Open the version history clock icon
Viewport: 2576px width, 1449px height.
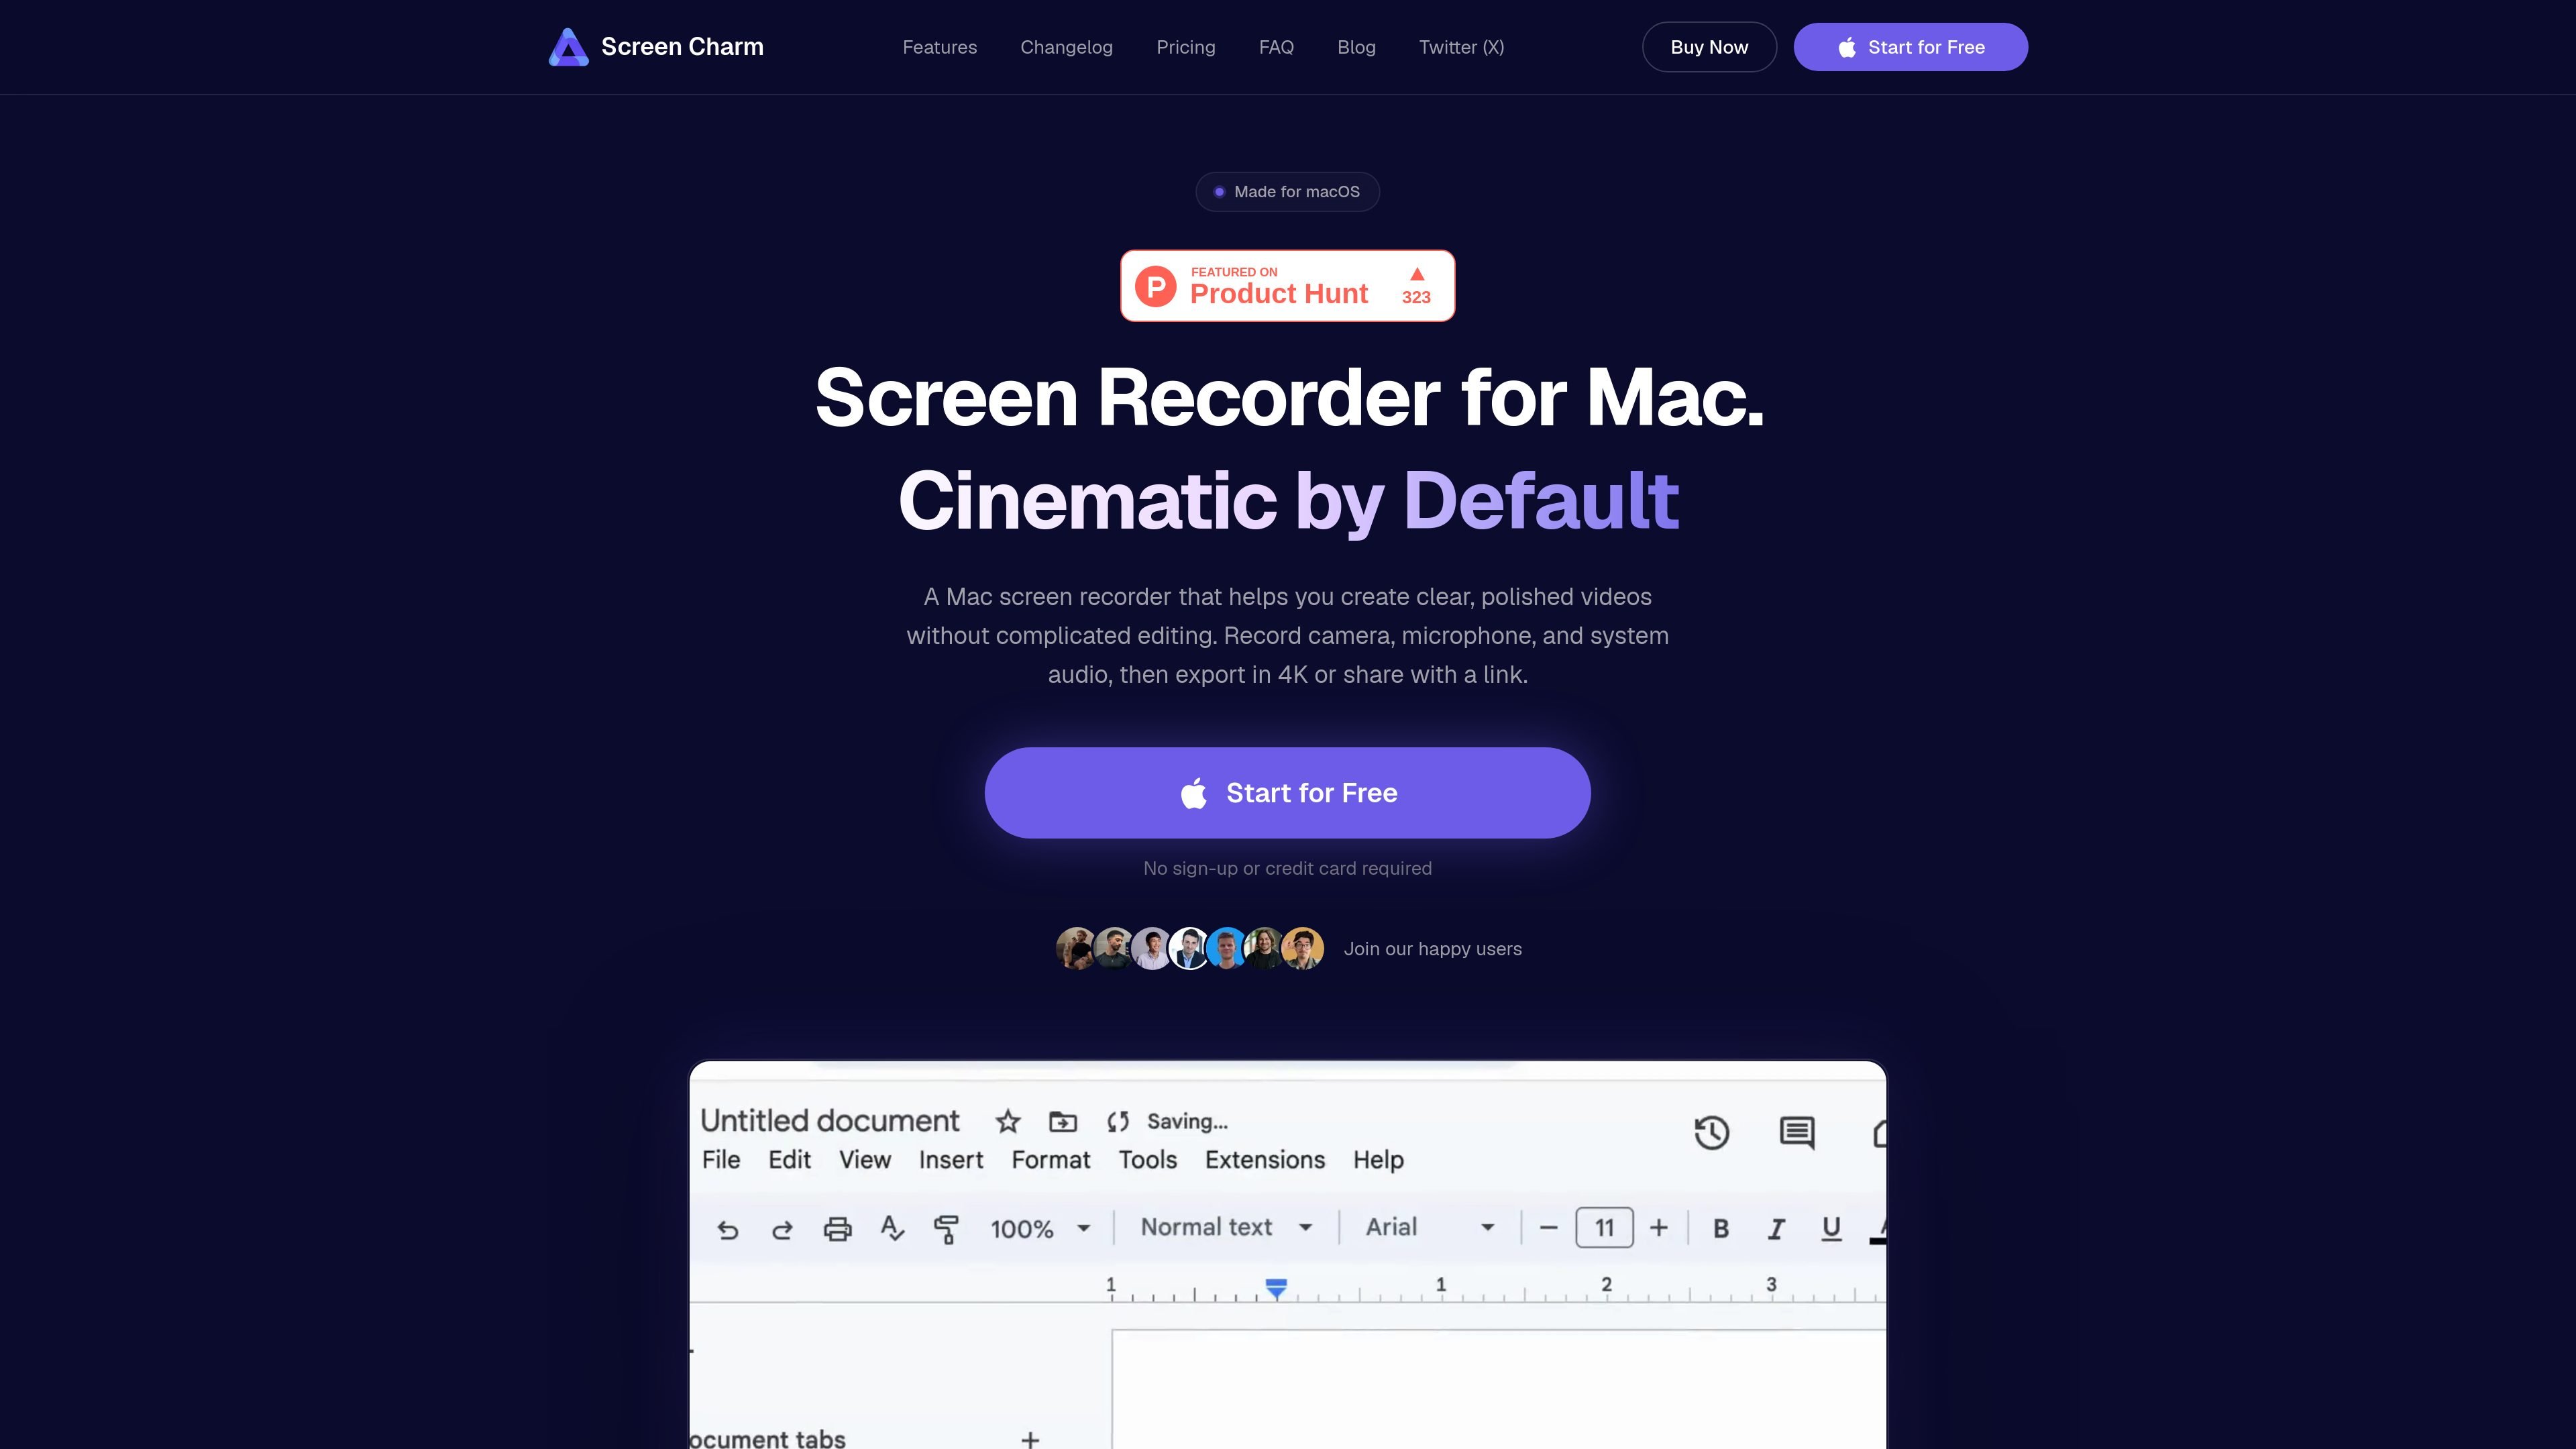[x=1711, y=1132]
